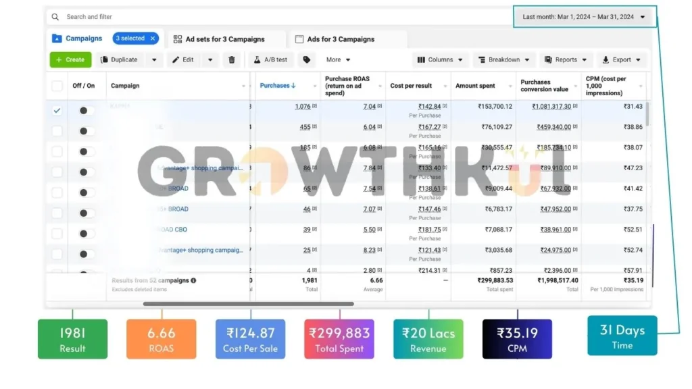The height and width of the screenshot is (389, 692).
Task: Click the Edit pencil button
Action: point(183,59)
